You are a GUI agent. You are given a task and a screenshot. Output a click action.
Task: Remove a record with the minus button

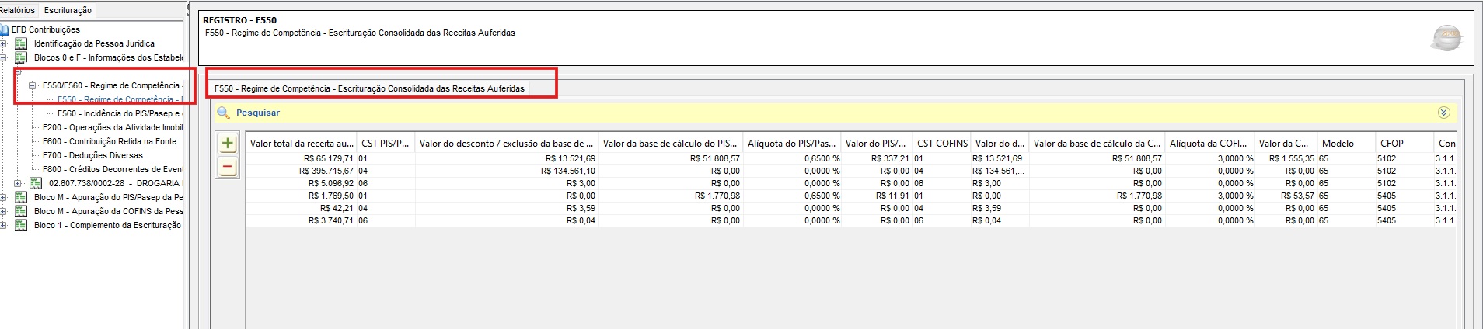[x=228, y=167]
